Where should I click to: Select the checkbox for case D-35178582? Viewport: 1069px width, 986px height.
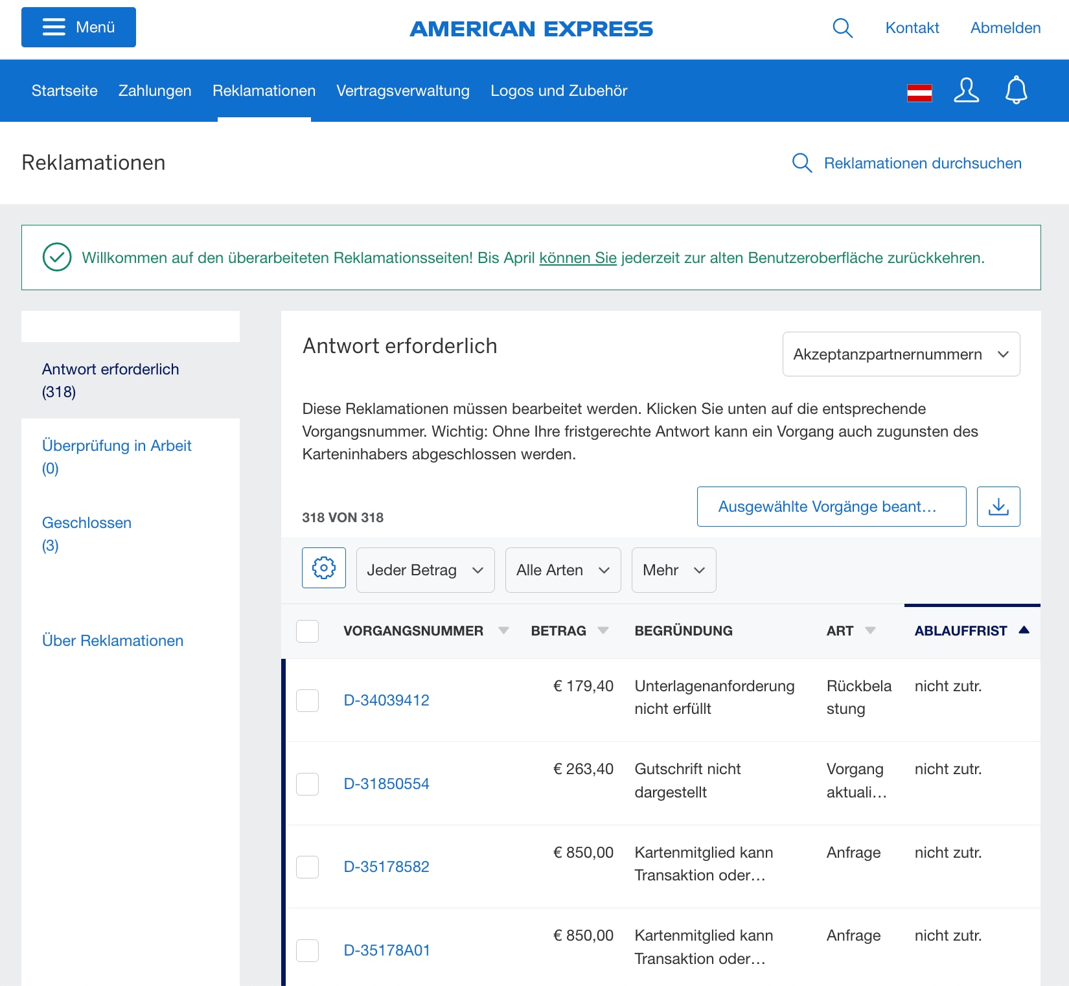pyautogui.click(x=308, y=867)
